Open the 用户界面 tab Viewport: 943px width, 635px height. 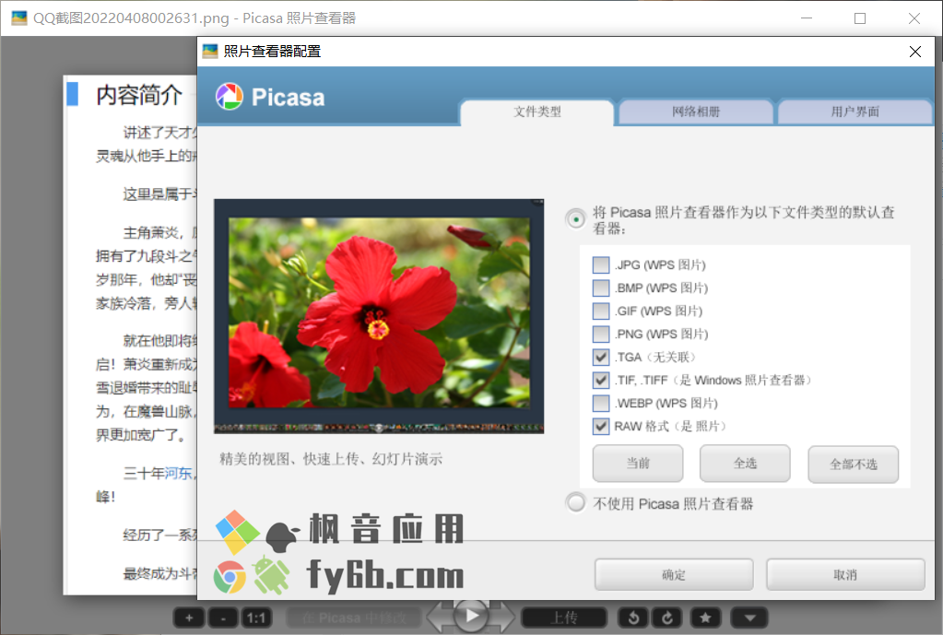(x=855, y=112)
